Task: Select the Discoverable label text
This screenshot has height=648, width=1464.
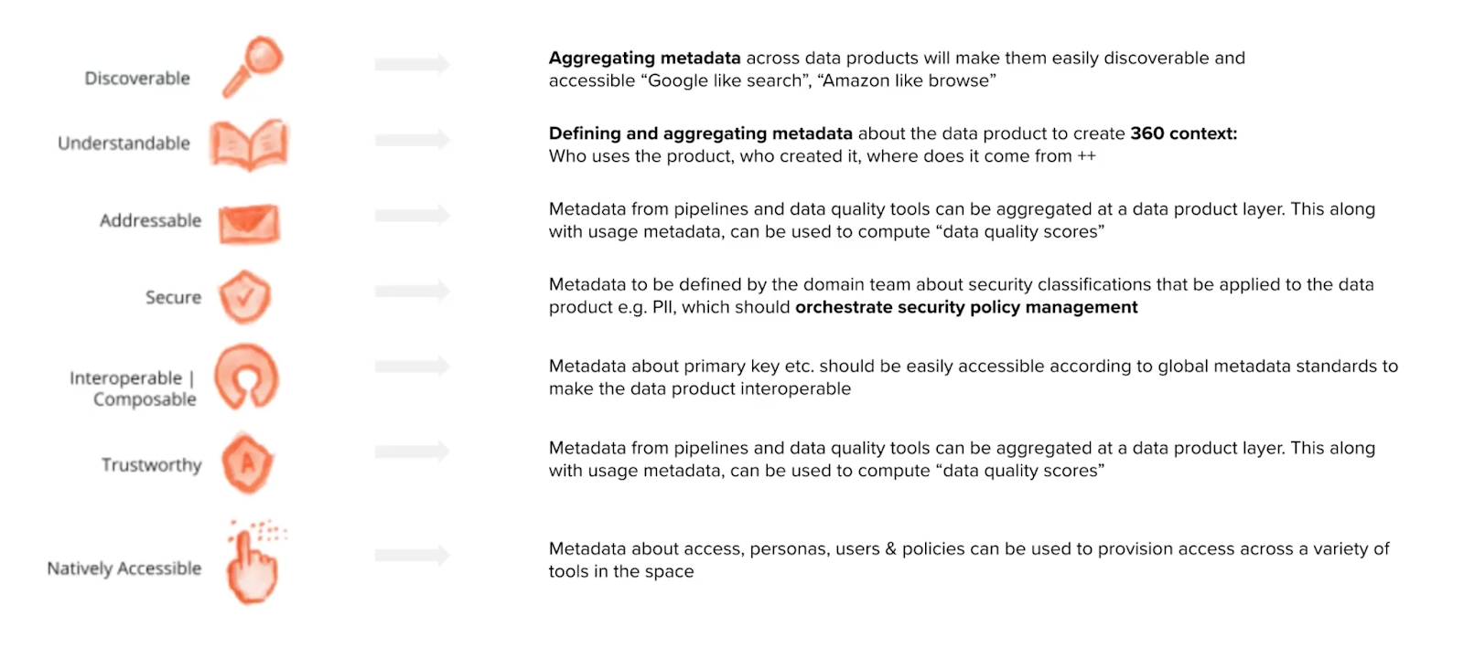Action: coord(137,79)
